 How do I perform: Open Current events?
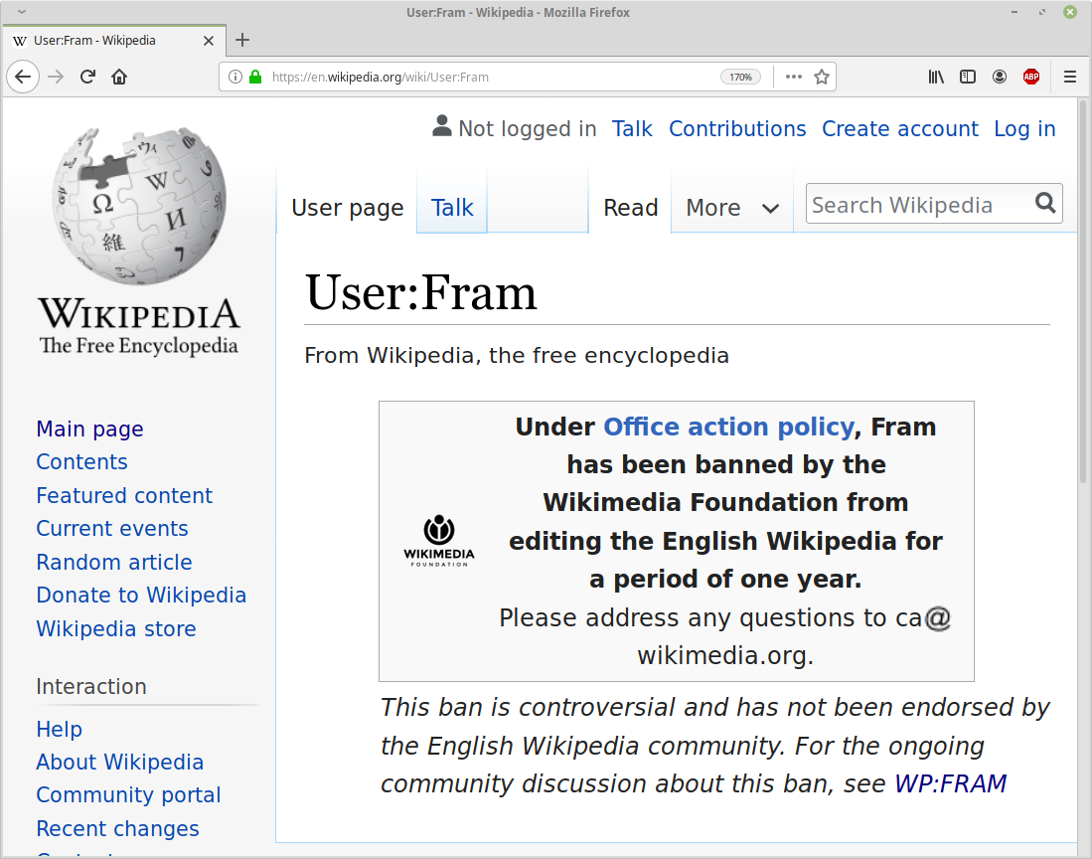tap(112, 529)
